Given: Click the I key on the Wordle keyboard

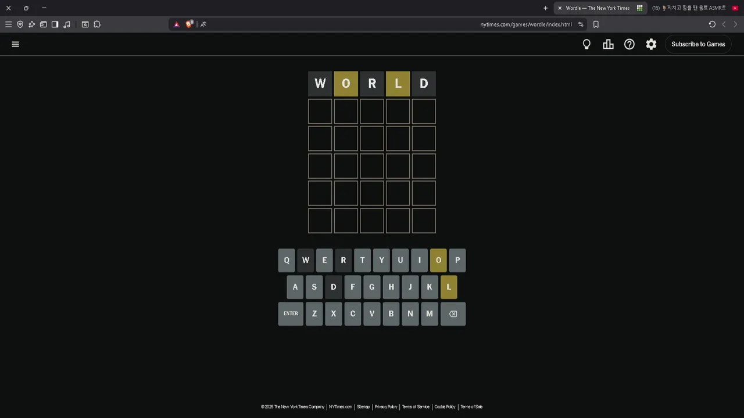Looking at the screenshot, I should (419, 260).
